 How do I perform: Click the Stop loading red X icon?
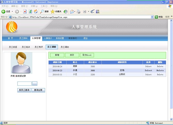pyautogui.click(x=25, y=11)
